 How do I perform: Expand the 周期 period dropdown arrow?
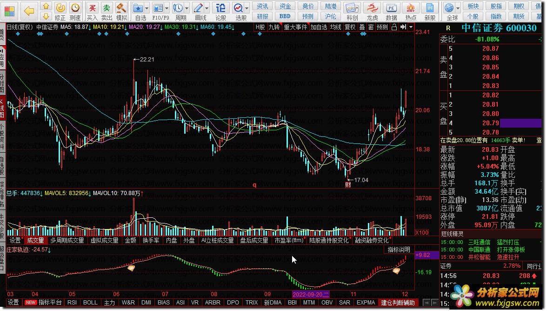[187, 8]
